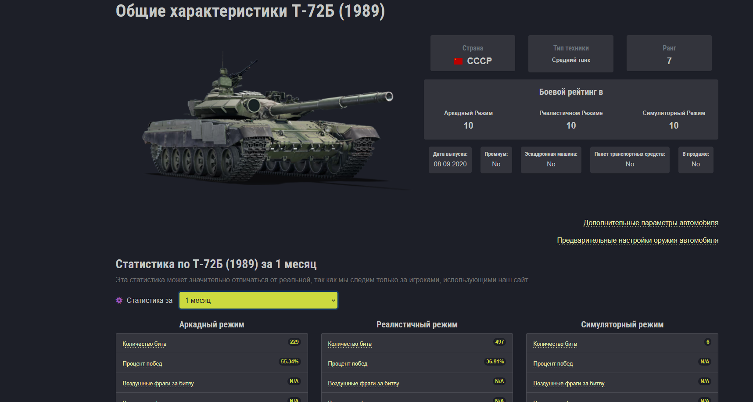Click the Реалистичном Режиме battle rating value 10
The width and height of the screenshot is (753, 402).
point(571,126)
